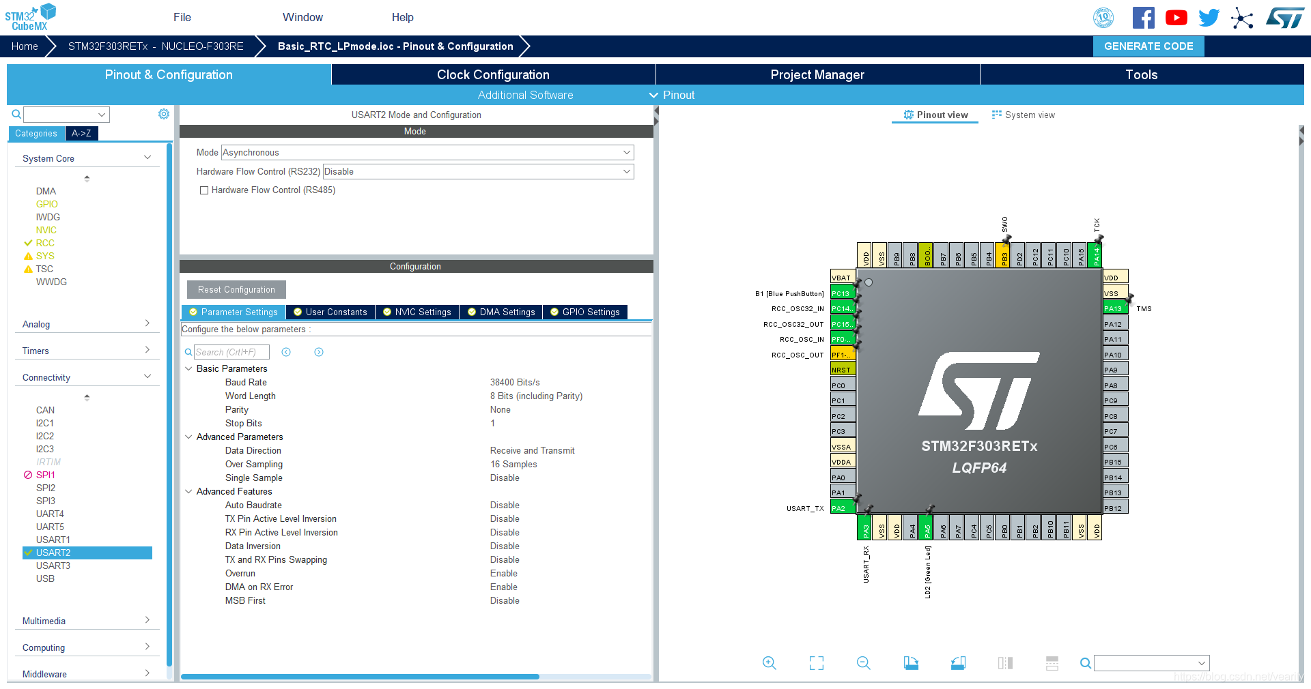1311x689 pixels.
Task: Open the File menu
Action: (x=182, y=18)
